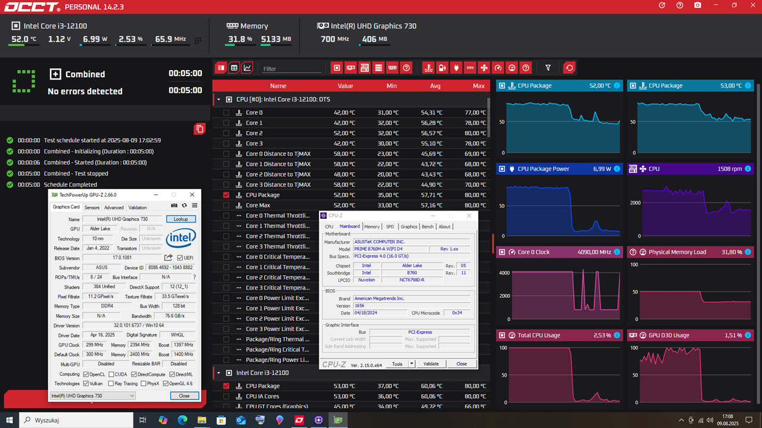
Task: Switch monitoring to the table layout view
Action: click(x=235, y=68)
